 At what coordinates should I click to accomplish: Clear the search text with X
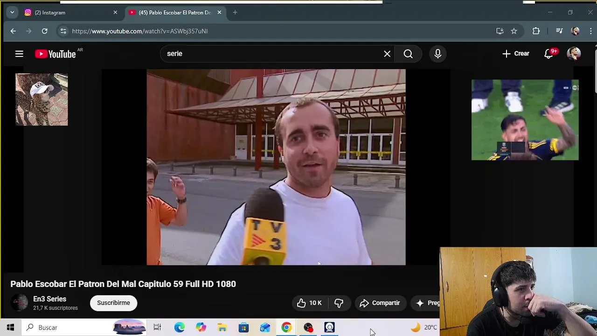coord(387,54)
